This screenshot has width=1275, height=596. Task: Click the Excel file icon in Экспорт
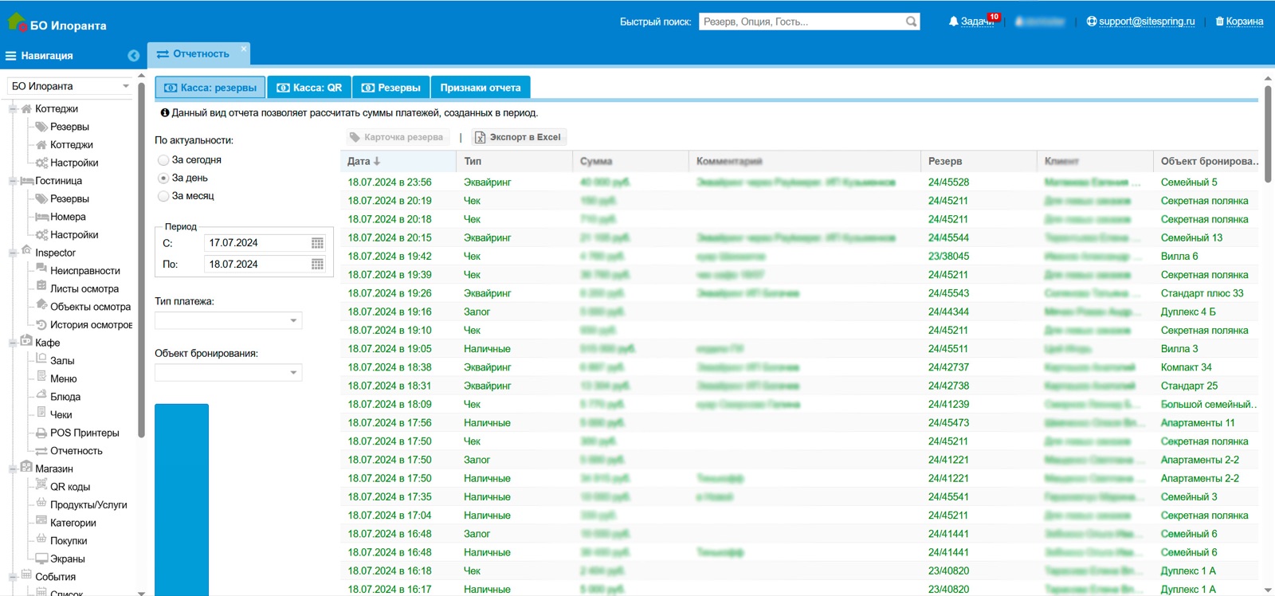(481, 137)
